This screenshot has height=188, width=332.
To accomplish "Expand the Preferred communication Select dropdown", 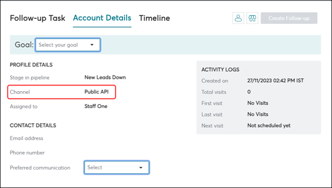I will (x=116, y=168).
